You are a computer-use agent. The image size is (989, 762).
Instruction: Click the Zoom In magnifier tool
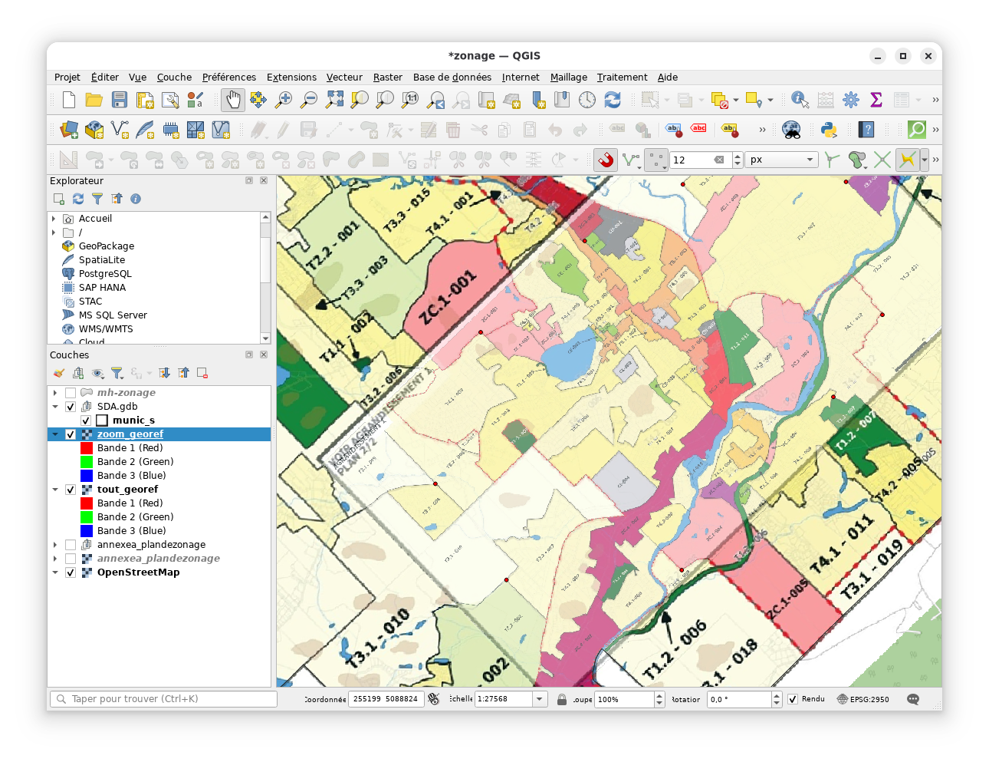[x=284, y=100]
